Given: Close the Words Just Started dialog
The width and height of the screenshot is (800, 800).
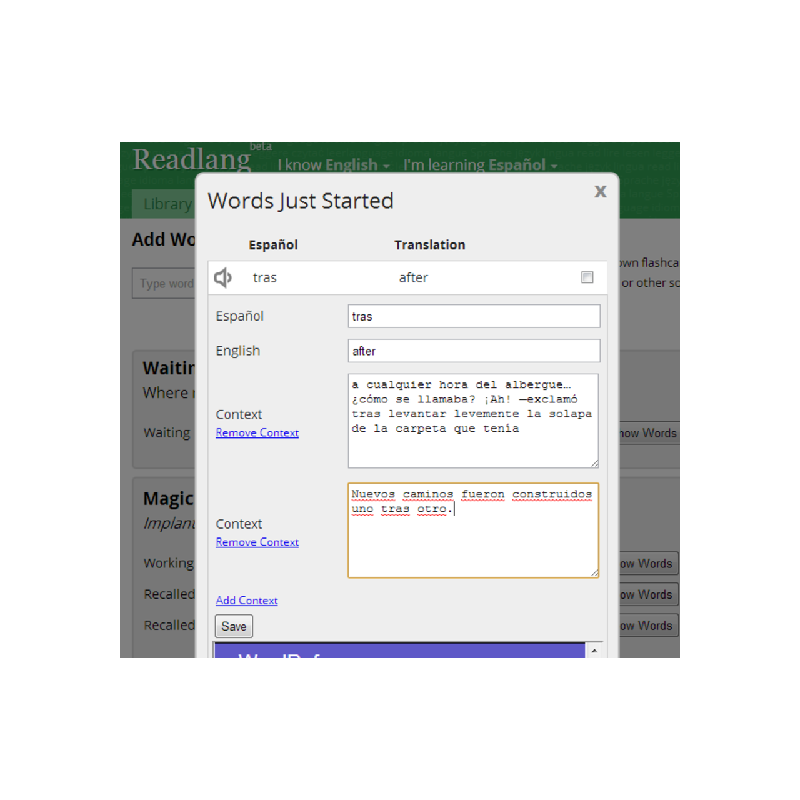Looking at the screenshot, I should (x=600, y=192).
